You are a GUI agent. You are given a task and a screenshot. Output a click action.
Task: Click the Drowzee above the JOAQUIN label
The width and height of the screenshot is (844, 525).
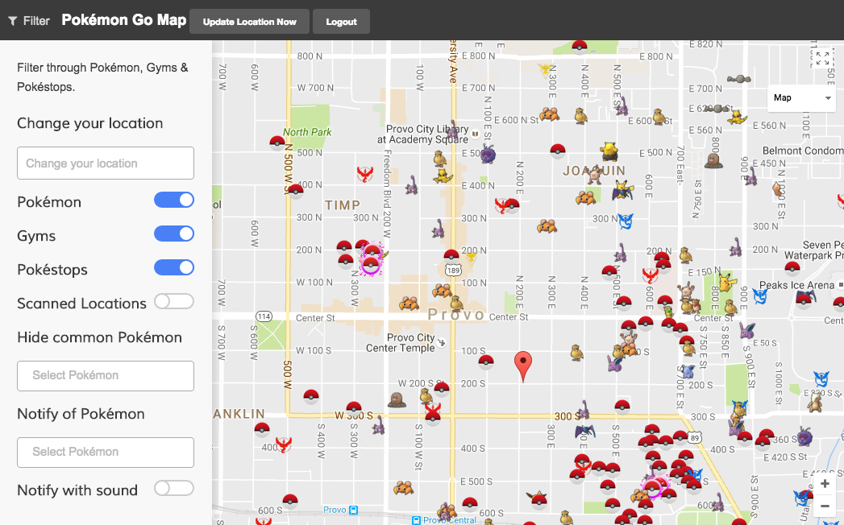pyautogui.click(x=609, y=151)
